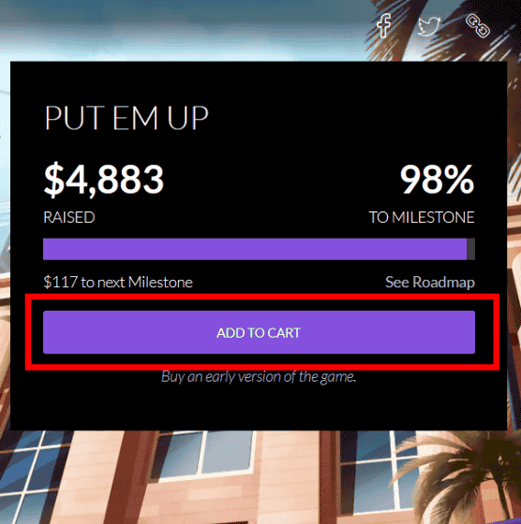This screenshot has height=524, width=521.
Task: Click the TO MILESTONE label
Action: [422, 217]
